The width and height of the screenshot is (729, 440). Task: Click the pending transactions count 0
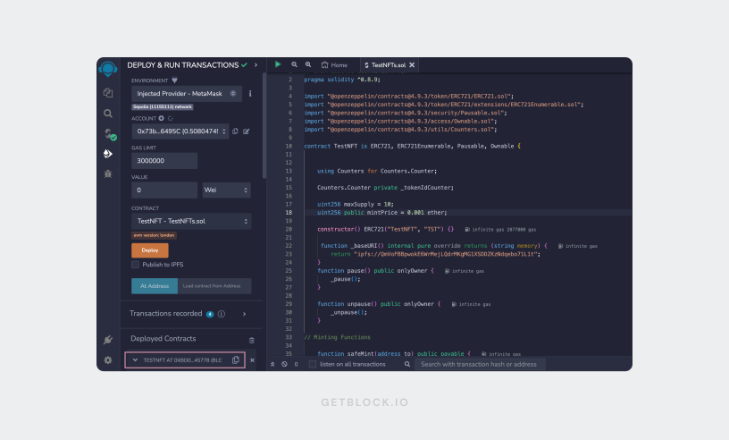(297, 364)
